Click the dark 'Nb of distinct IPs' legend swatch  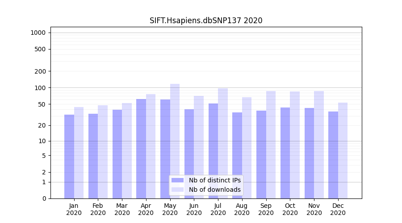[177, 180]
